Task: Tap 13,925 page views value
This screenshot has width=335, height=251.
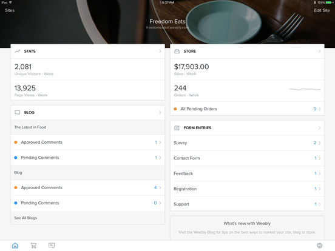Action: coord(25,88)
